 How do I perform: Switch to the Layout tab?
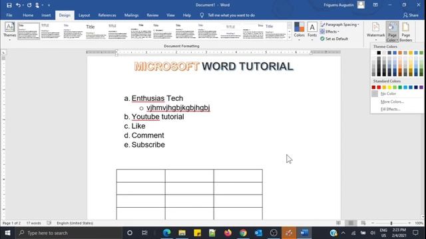coord(85,15)
